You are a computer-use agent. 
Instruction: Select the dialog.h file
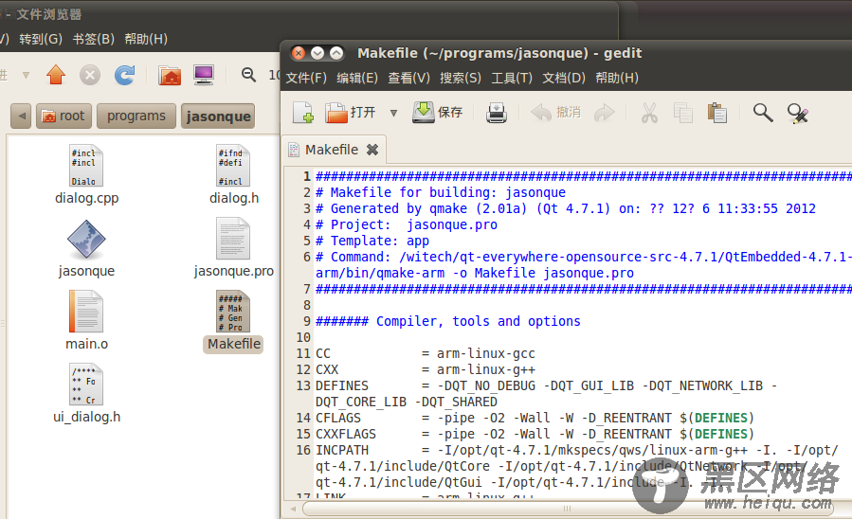(x=234, y=175)
